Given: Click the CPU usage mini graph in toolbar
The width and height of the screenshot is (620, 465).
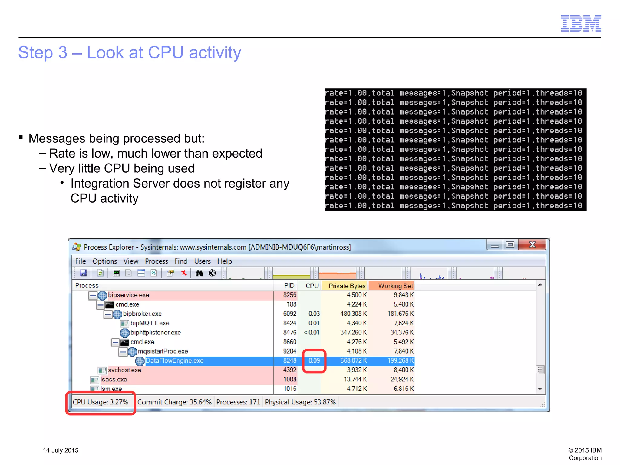Looking at the screenshot, I should [x=245, y=273].
